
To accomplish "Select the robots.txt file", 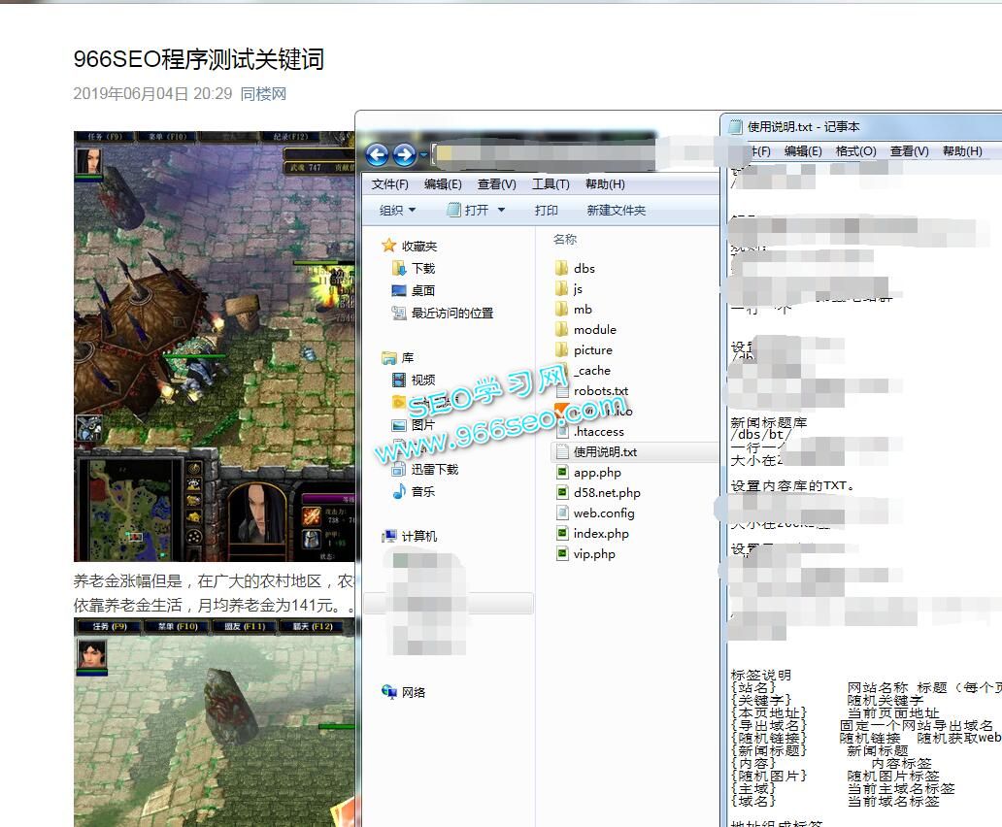I will pyautogui.click(x=592, y=391).
